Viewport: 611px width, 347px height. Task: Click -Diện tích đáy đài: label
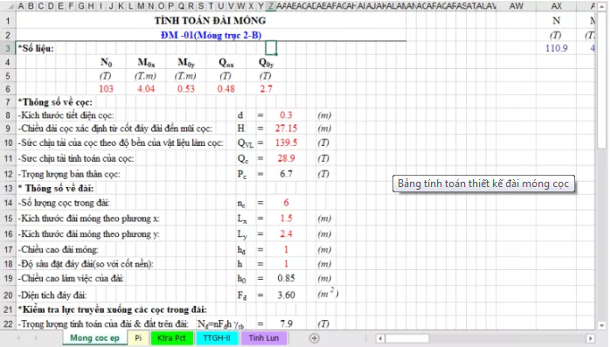tap(52, 295)
